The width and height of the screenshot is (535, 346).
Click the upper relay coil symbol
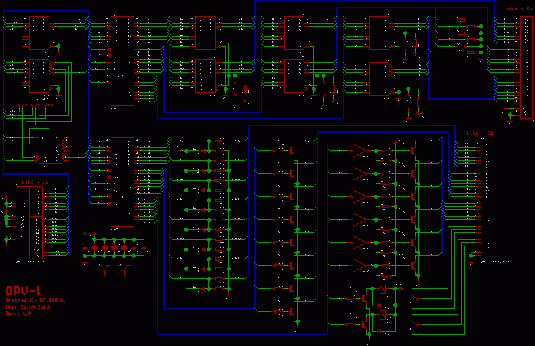click(x=382, y=288)
